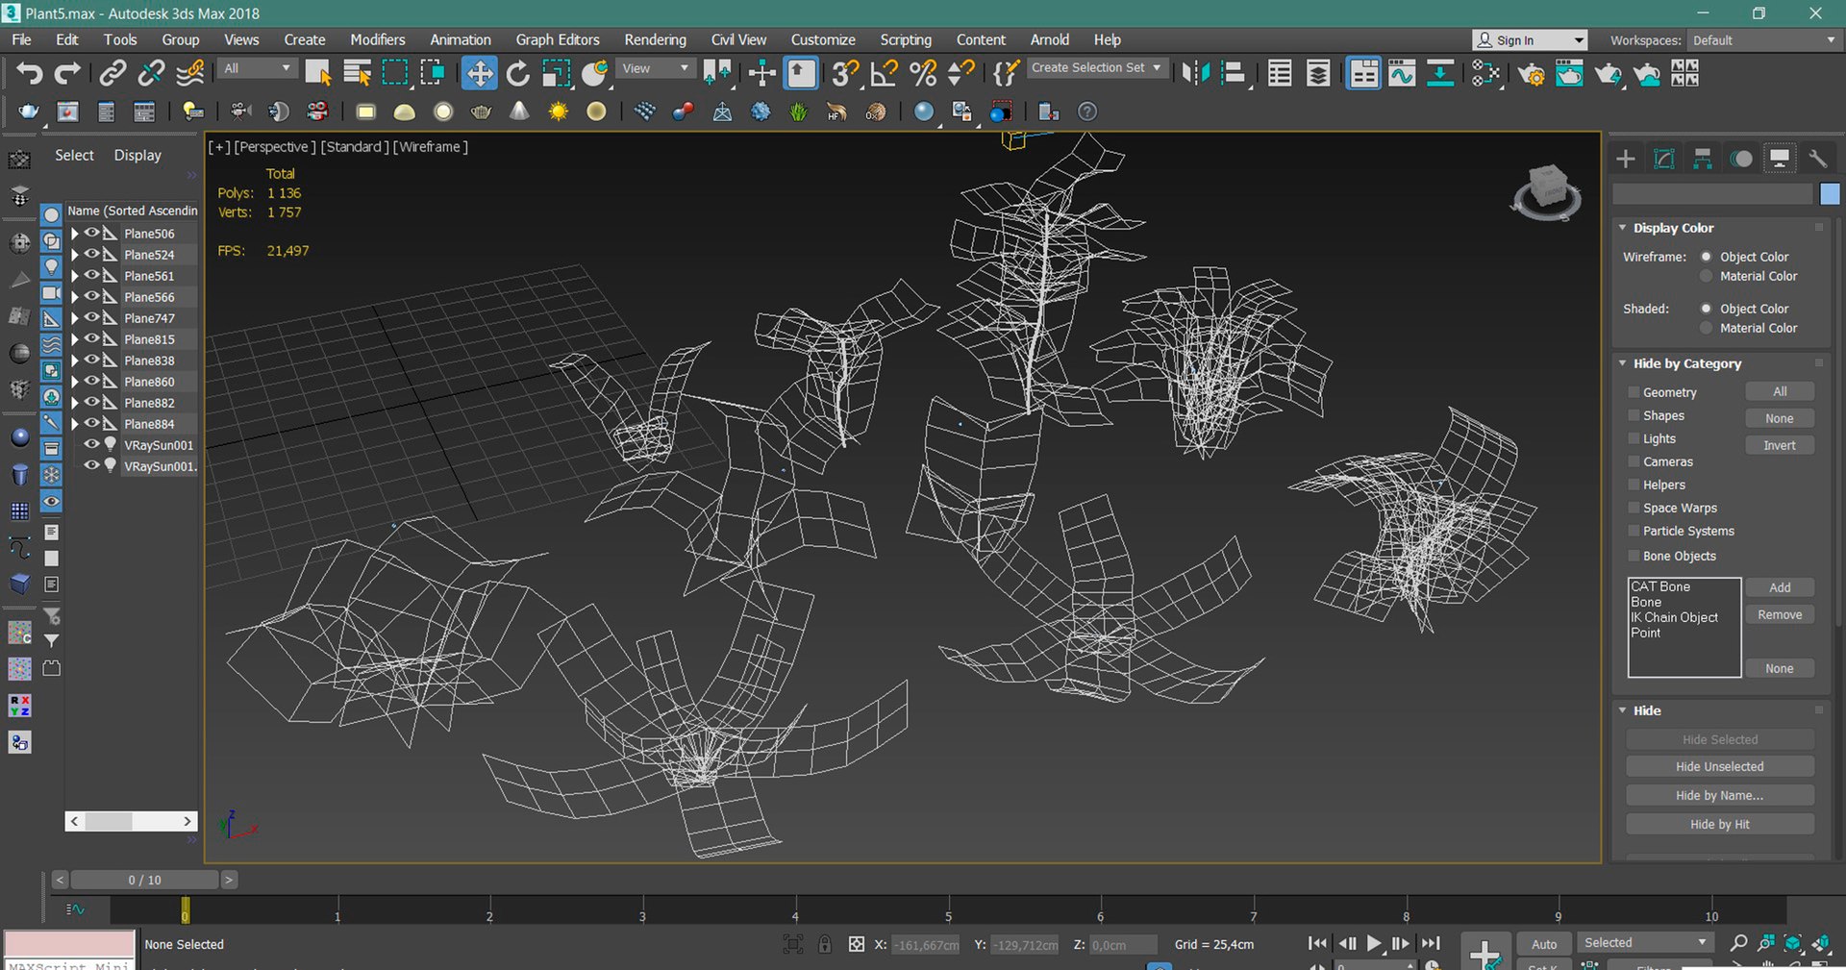
Task: Click the Hide by Name button
Action: (x=1719, y=795)
